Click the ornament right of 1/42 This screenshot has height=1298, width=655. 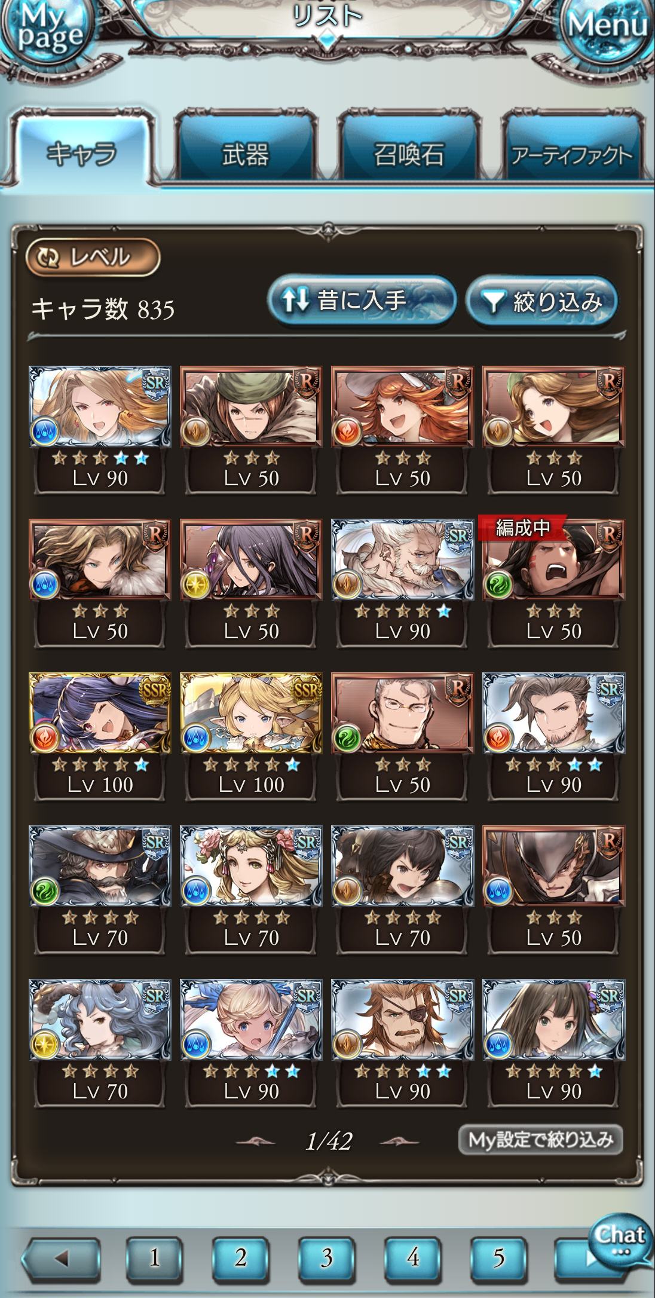(399, 1141)
